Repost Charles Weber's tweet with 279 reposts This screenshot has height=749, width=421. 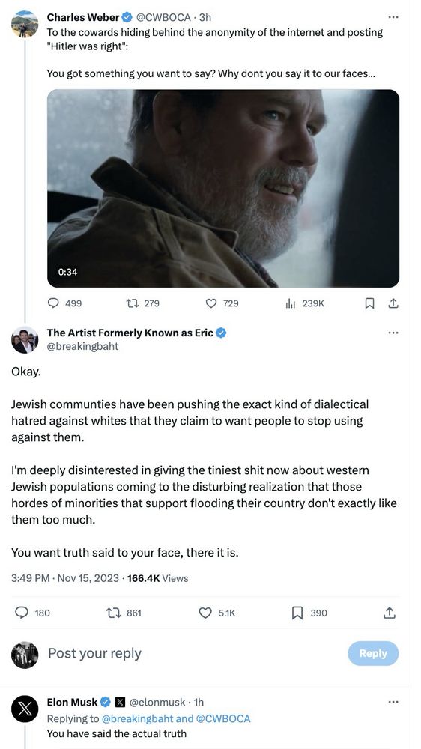(142, 303)
